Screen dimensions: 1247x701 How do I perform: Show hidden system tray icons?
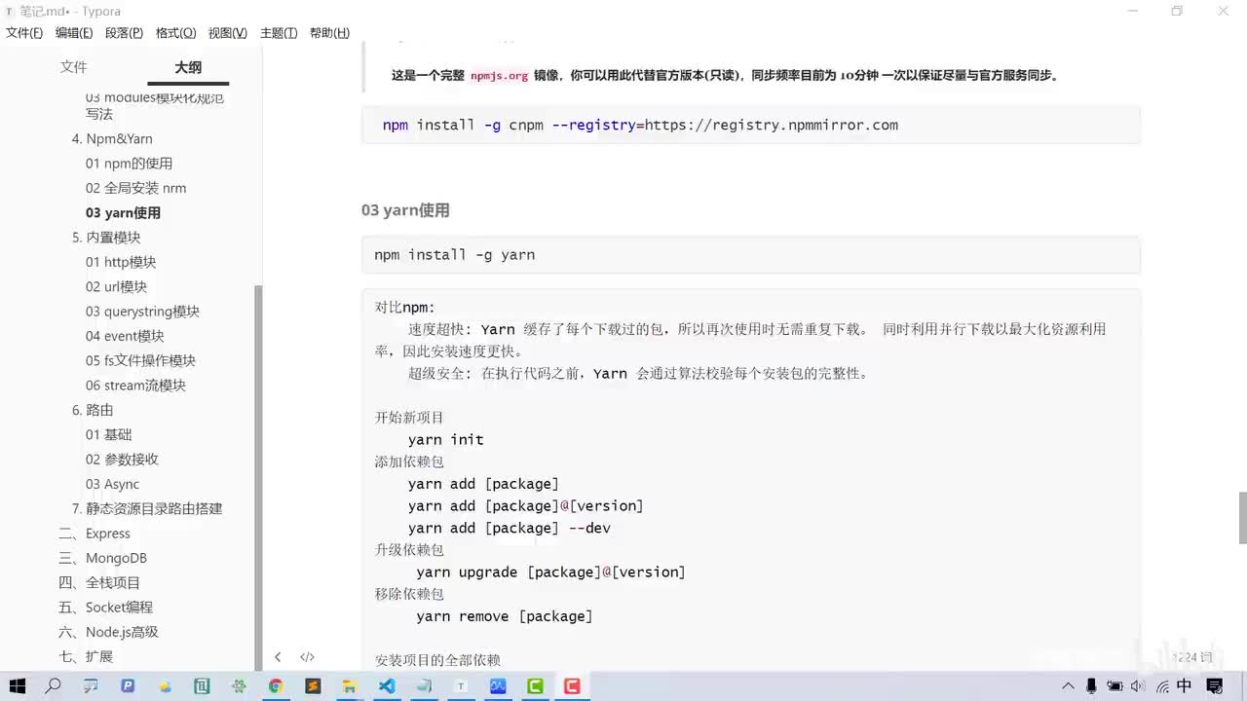(1069, 686)
